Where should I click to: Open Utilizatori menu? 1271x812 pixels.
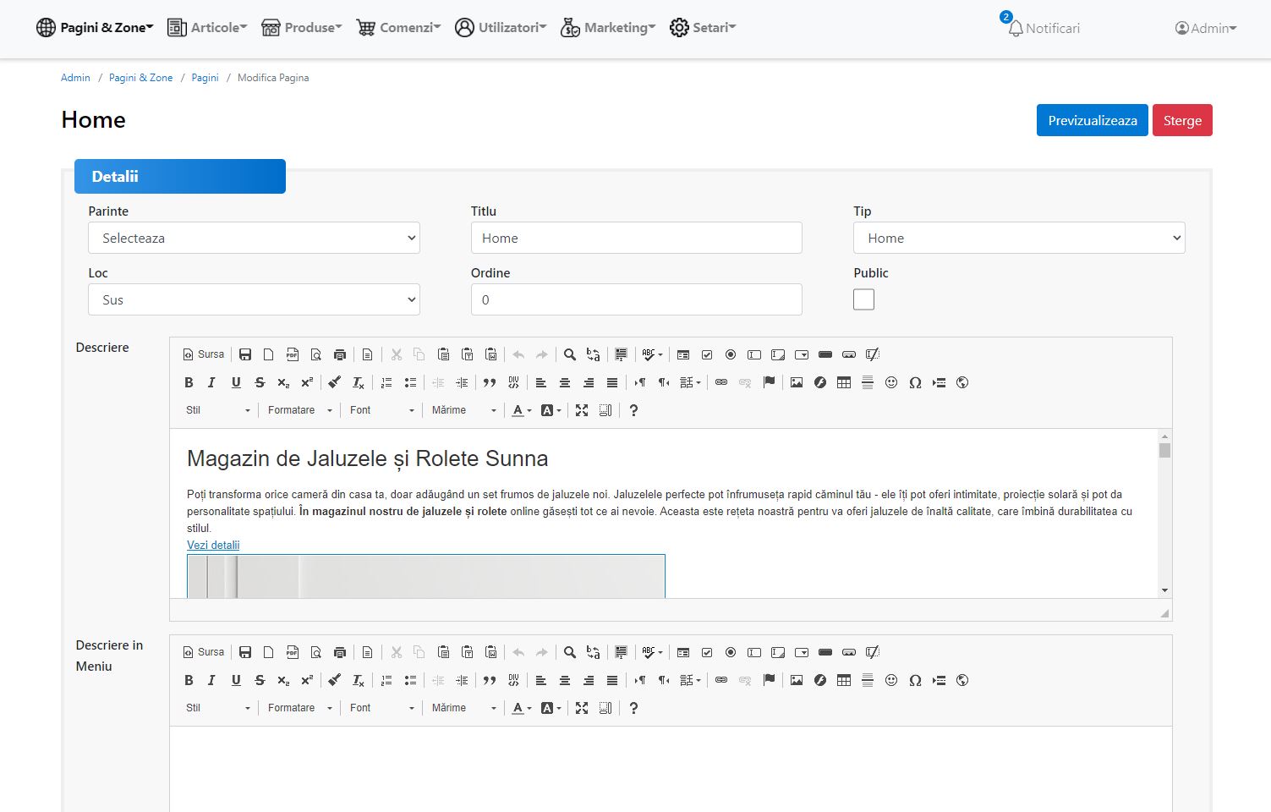(x=501, y=27)
